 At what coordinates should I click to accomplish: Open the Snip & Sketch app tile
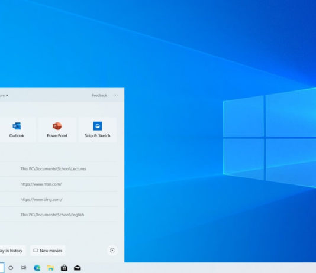coord(98,130)
